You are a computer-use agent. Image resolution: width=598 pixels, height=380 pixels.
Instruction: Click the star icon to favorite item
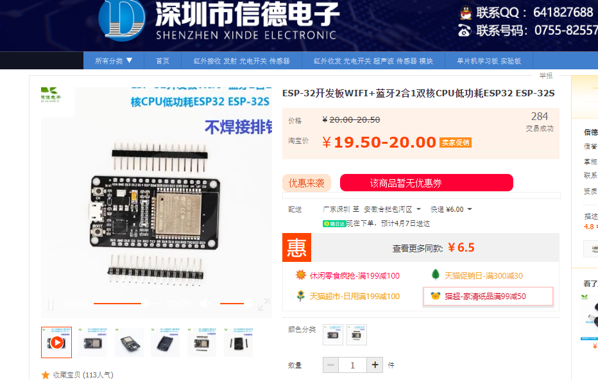[46, 375]
